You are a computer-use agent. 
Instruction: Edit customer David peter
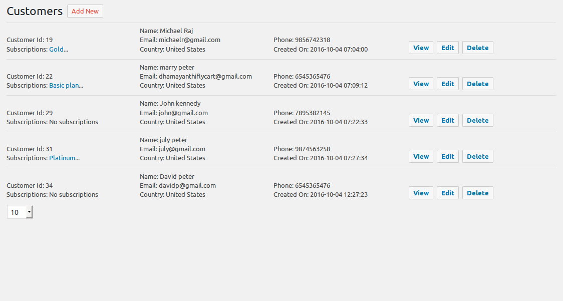(x=447, y=193)
